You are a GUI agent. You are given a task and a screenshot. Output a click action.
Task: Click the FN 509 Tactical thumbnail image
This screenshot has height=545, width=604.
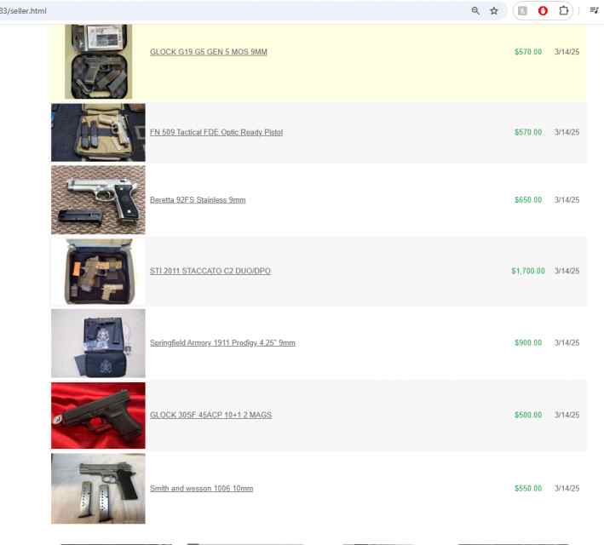click(x=98, y=132)
